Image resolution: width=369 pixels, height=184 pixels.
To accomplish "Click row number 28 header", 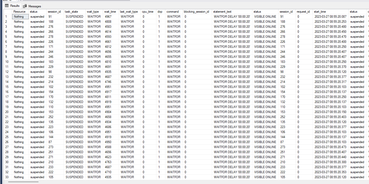I will click(x=8, y=152).
